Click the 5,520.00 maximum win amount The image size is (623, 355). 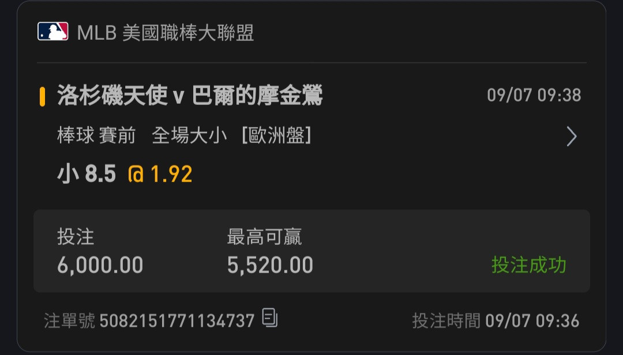(x=270, y=265)
